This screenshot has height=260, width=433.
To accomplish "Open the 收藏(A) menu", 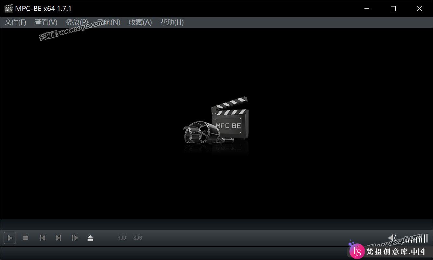I will click(x=140, y=22).
